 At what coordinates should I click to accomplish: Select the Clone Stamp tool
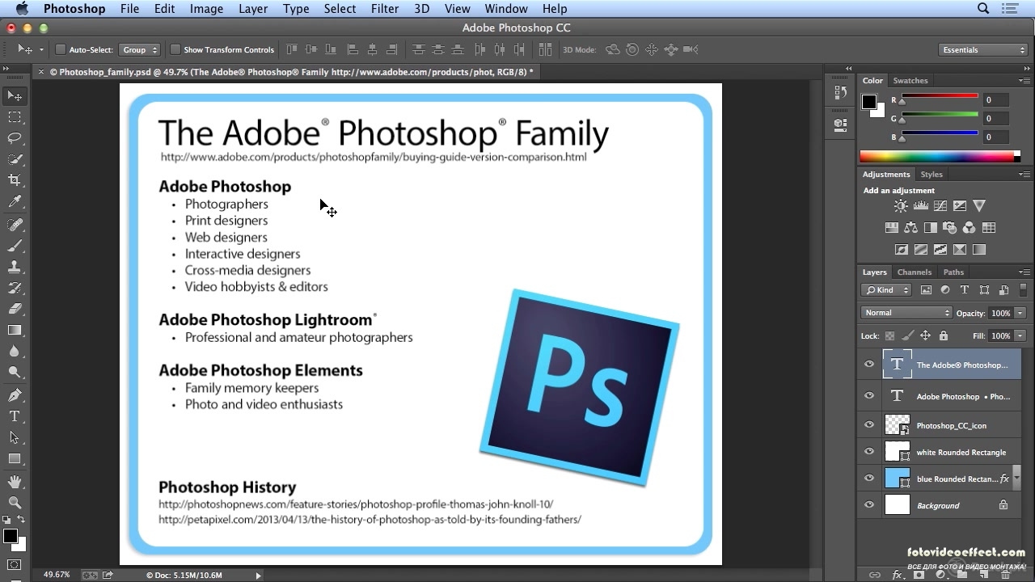[15, 267]
